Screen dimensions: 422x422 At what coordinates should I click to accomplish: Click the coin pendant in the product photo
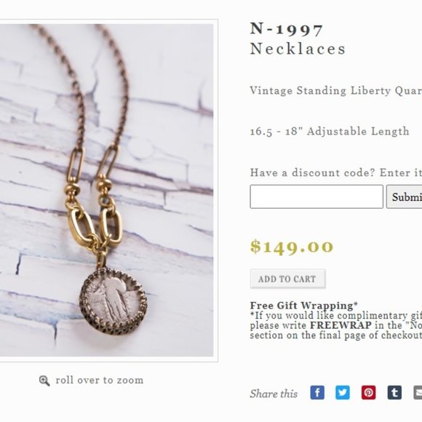pyautogui.click(x=114, y=302)
